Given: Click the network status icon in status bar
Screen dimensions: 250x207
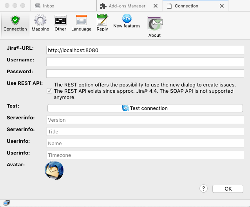Looking at the screenshot, I should pyautogui.click(x=7, y=203).
